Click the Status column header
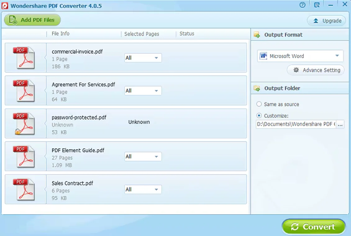Screen dimensions: 351x236 coord(187,33)
